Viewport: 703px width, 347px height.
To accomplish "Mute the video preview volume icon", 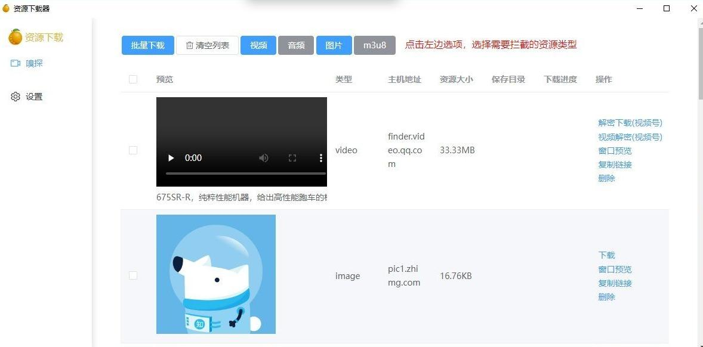I will point(263,158).
